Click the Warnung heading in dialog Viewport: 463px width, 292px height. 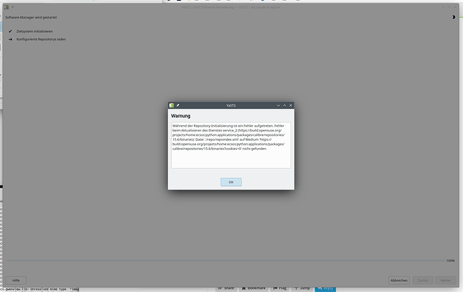click(181, 116)
